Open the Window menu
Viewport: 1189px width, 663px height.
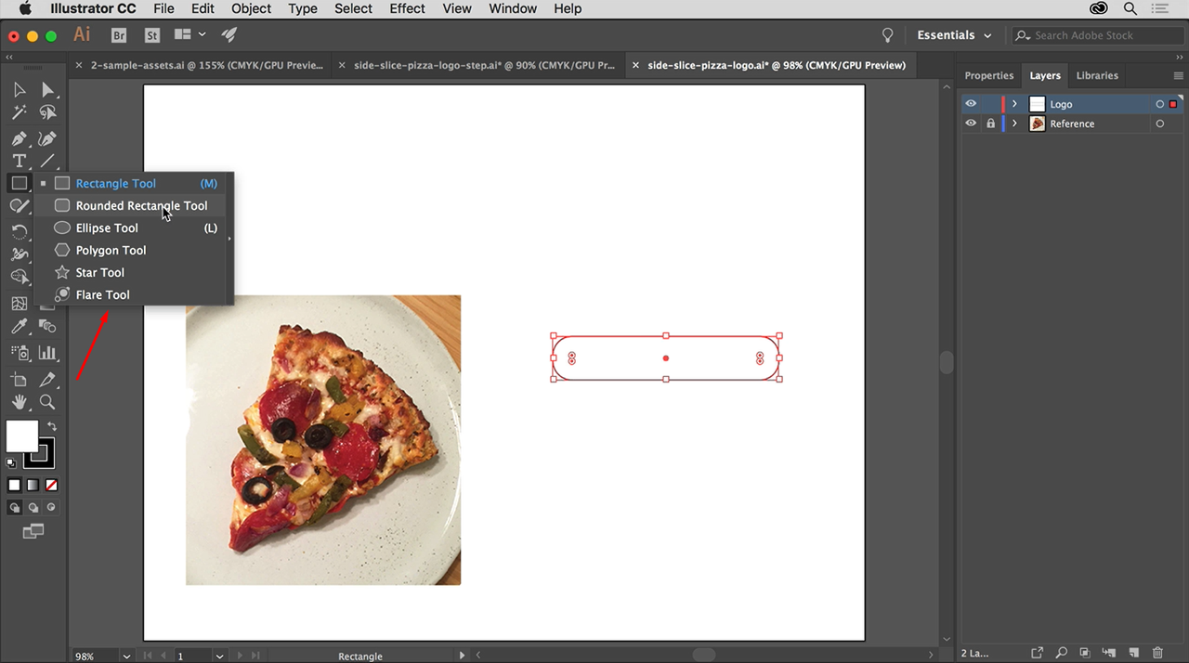513,8
